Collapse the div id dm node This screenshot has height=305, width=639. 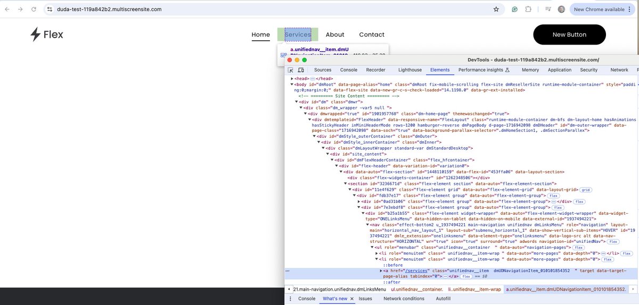(297, 101)
